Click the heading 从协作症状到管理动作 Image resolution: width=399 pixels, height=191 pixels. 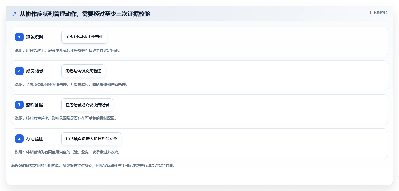click(x=85, y=14)
